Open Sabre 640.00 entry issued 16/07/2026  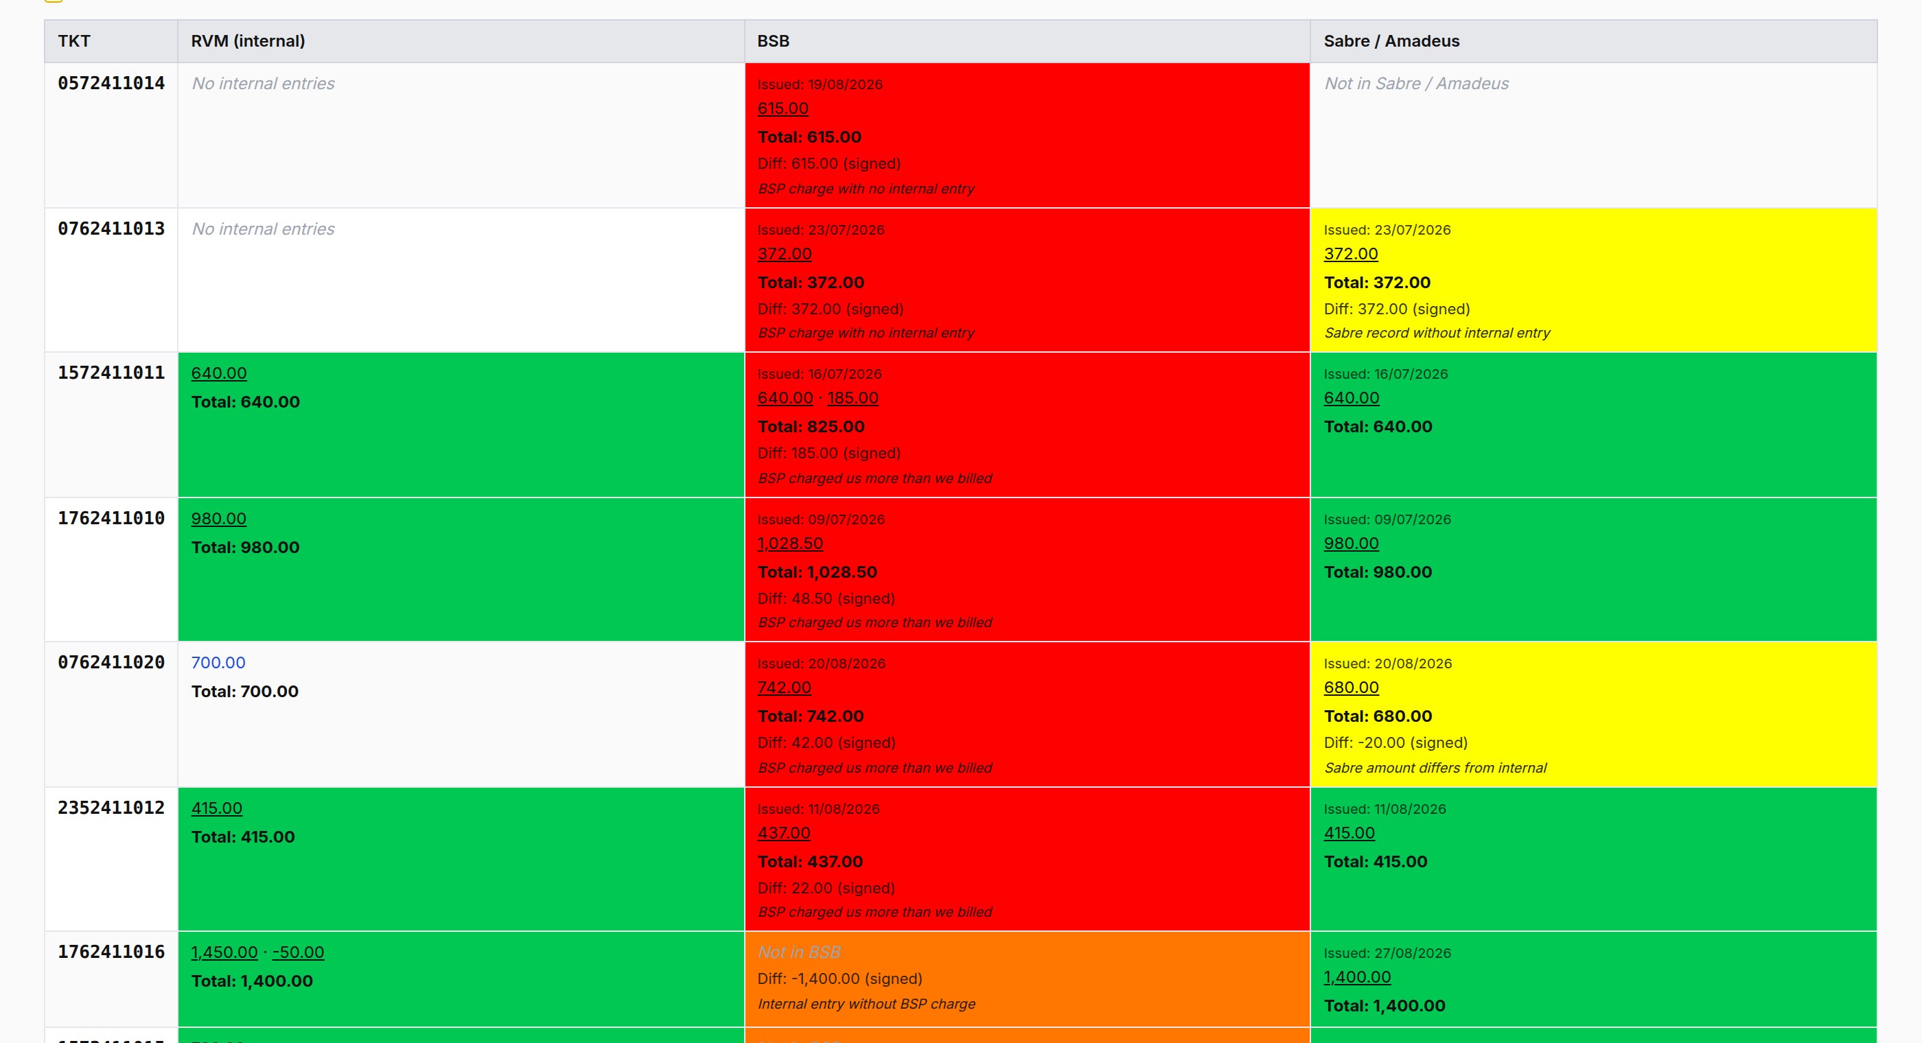click(x=1351, y=398)
